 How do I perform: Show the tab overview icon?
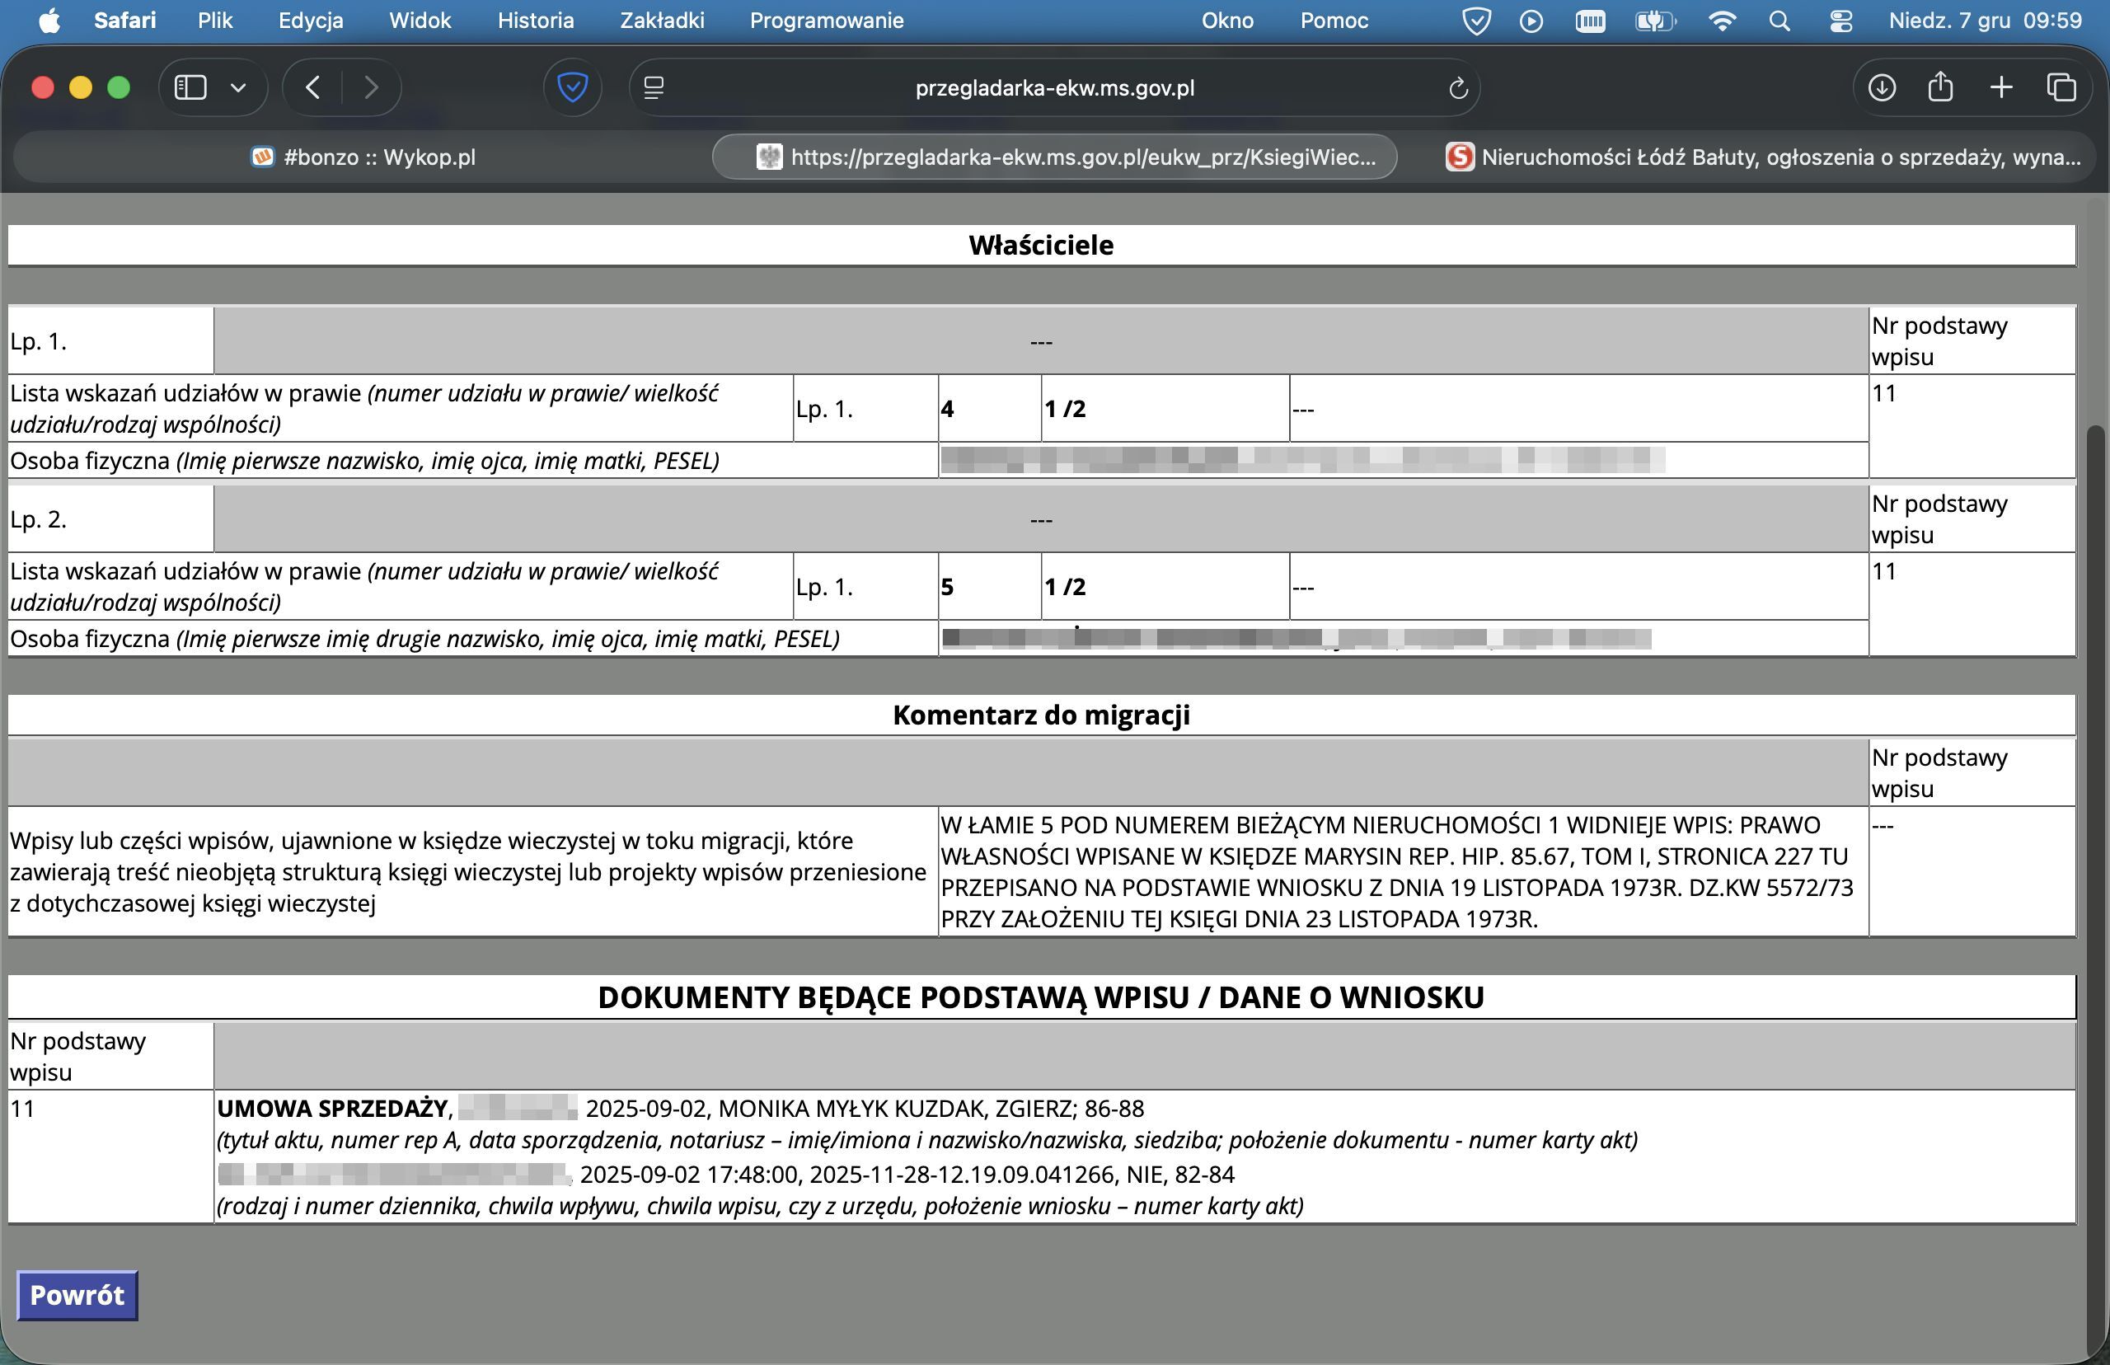2061,87
